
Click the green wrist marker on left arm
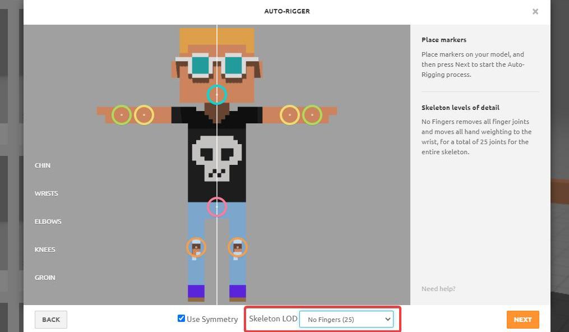point(122,115)
